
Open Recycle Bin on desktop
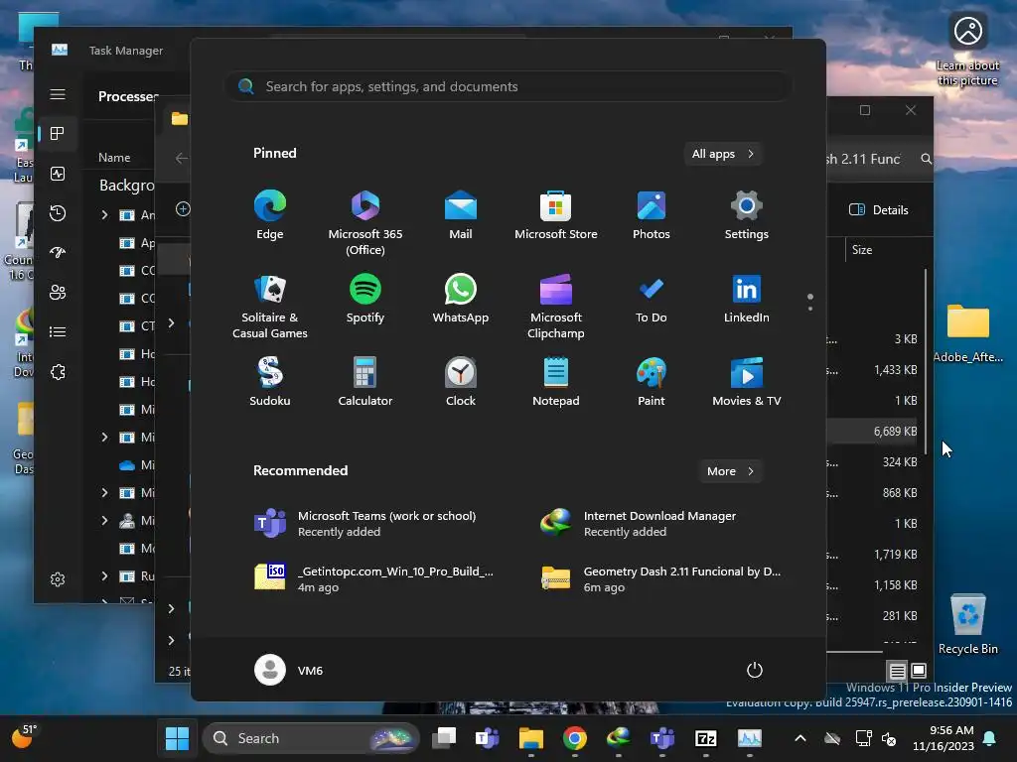(x=967, y=624)
